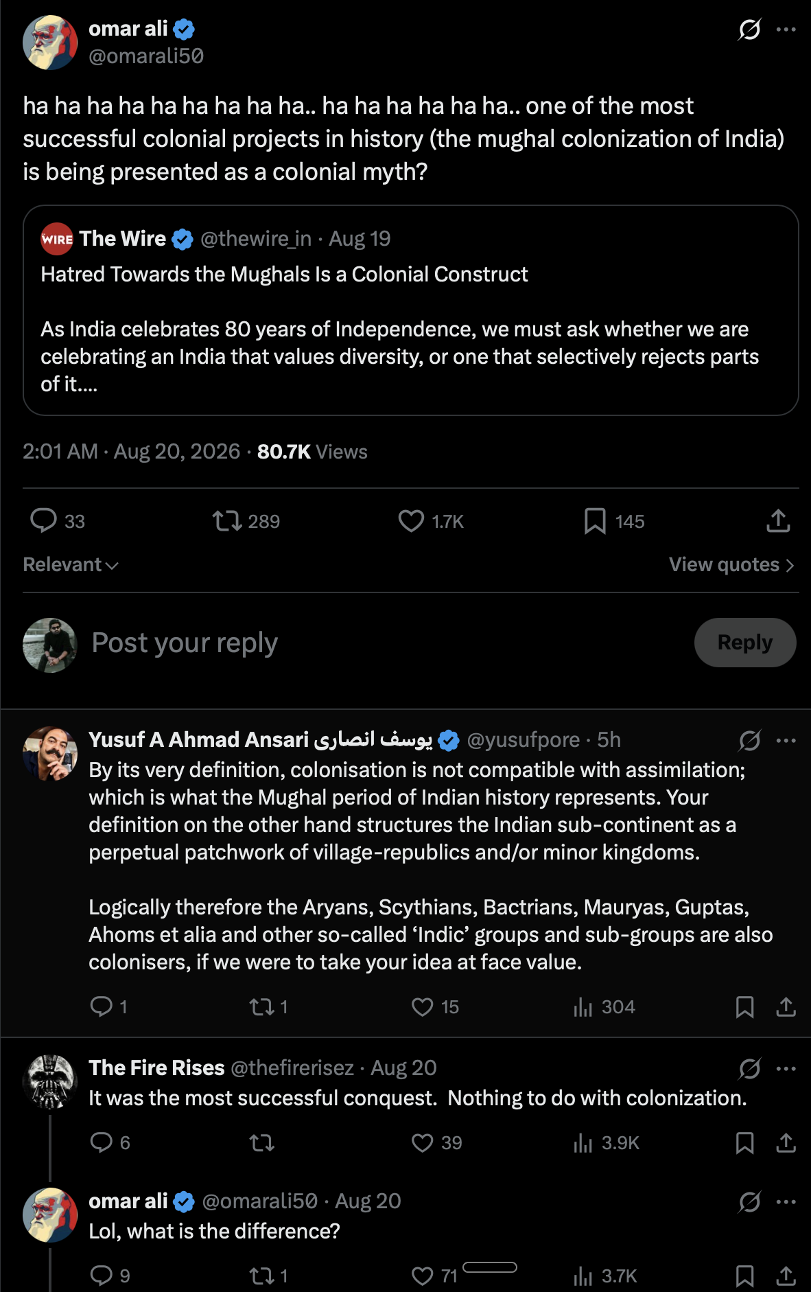Open The Fire Rises profile avatar
This screenshot has height=1292, width=811.
click(50, 1081)
